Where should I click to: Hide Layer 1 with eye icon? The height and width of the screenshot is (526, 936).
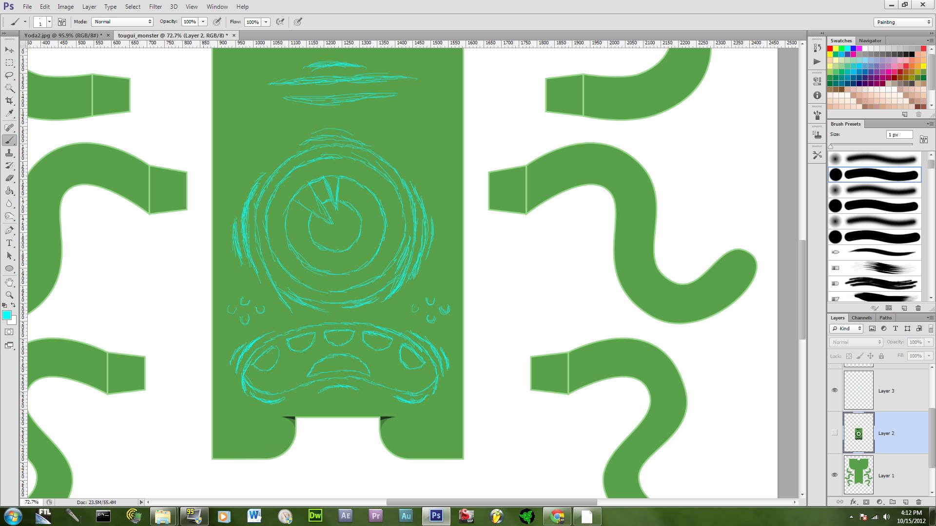(x=835, y=475)
